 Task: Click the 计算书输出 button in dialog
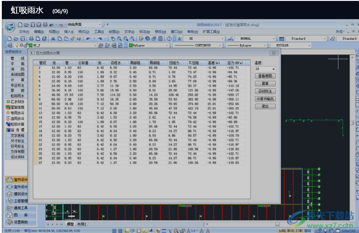tap(265, 99)
